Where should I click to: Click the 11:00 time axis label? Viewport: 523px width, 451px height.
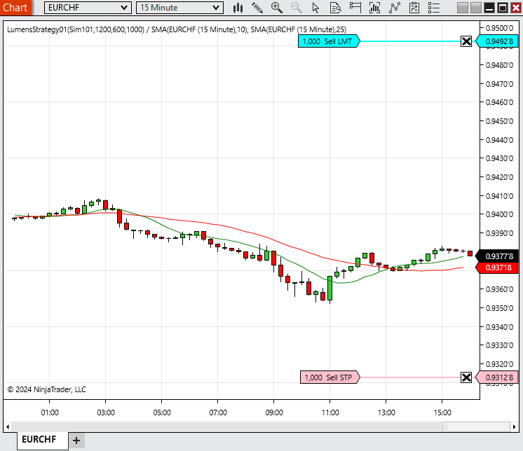[330, 412]
